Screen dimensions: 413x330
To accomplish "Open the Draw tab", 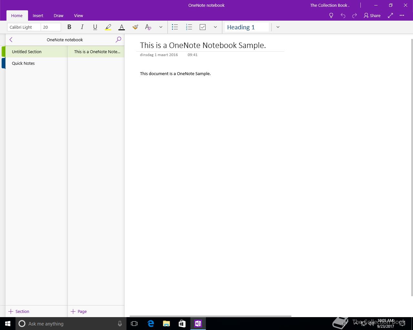I will 58,15.
